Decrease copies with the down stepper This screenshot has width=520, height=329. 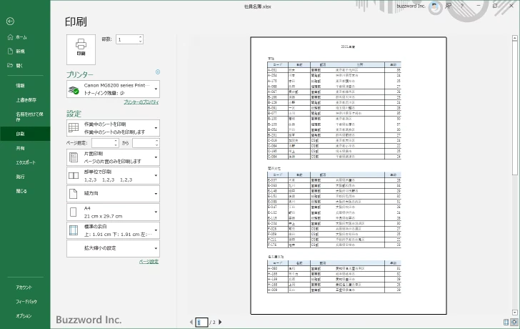pos(141,41)
